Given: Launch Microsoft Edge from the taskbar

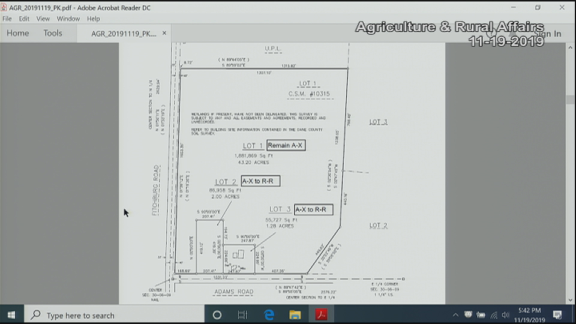Looking at the screenshot, I should [269, 315].
